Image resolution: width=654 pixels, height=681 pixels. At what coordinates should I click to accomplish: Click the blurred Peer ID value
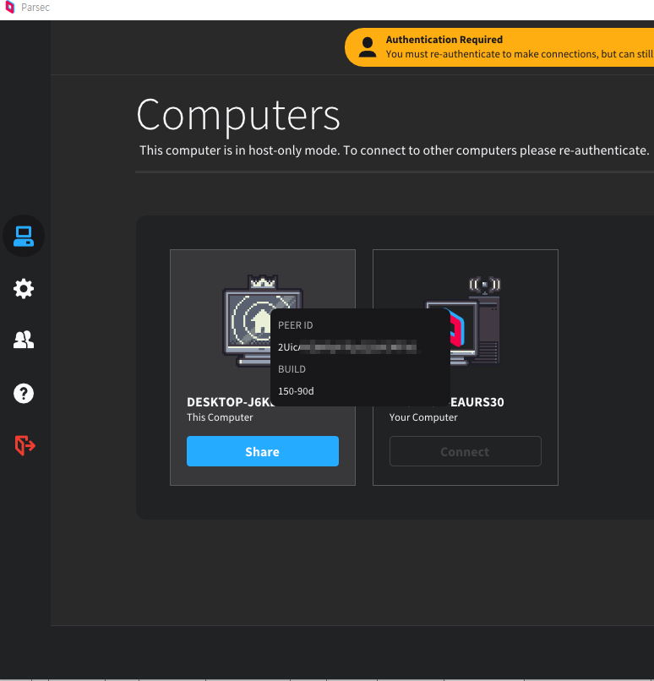click(347, 347)
